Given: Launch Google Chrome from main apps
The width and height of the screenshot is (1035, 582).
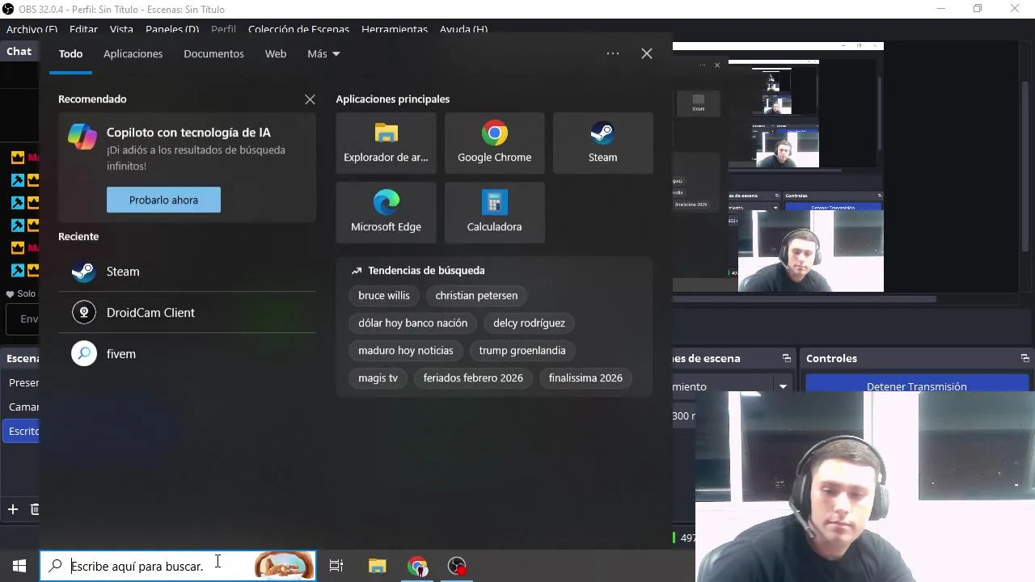Looking at the screenshot, I should [494, 143].
